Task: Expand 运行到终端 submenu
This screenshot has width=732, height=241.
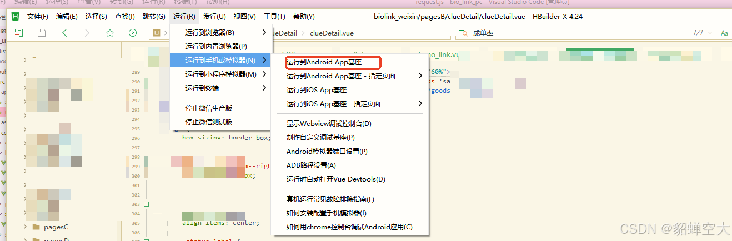Action: [220, 88]
